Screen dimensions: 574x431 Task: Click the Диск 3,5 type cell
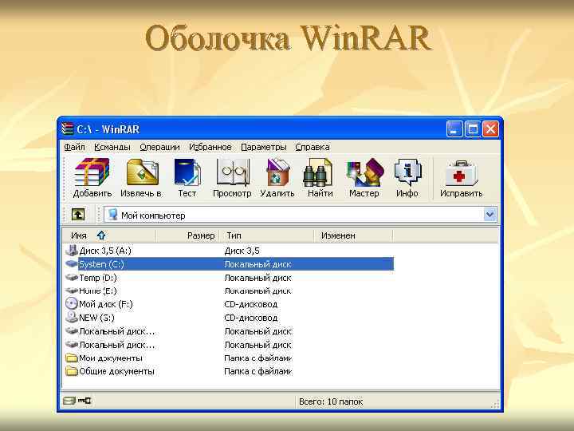click(242, 251)
